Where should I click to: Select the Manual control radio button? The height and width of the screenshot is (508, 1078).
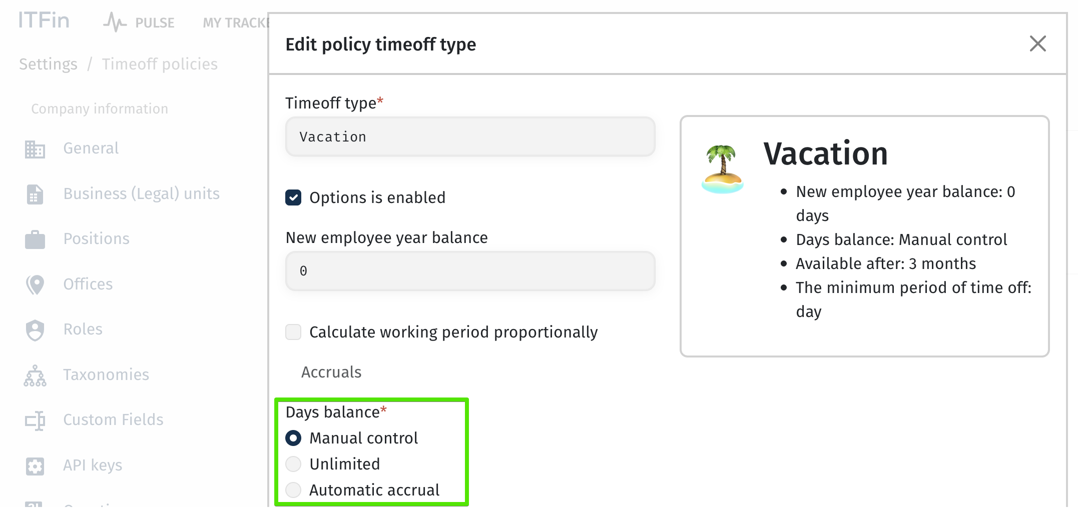coord(293,438)
